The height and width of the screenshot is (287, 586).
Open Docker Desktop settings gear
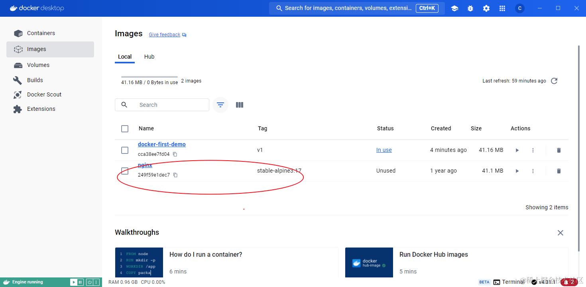486,8
